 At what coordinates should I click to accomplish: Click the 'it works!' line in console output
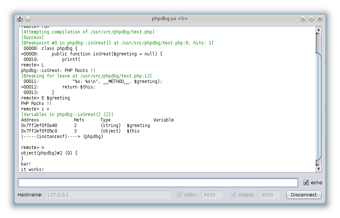[x=32, y=169]
